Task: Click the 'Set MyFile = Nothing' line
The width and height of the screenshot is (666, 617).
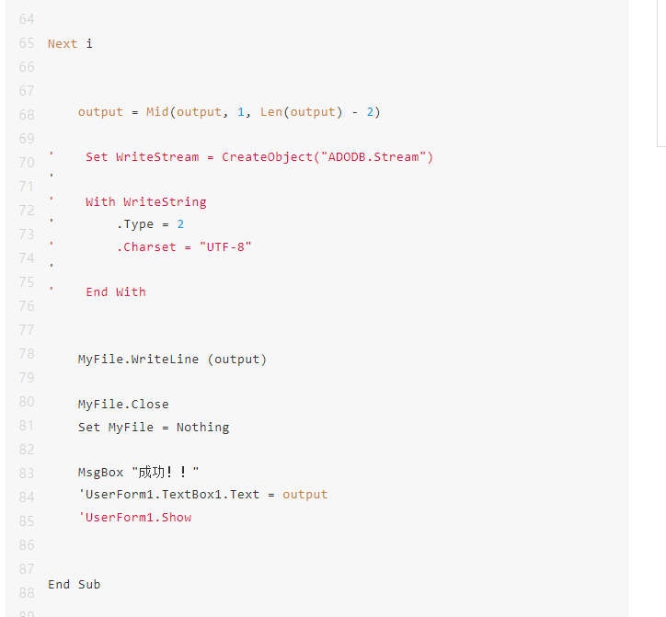Action: coord(154,428)
